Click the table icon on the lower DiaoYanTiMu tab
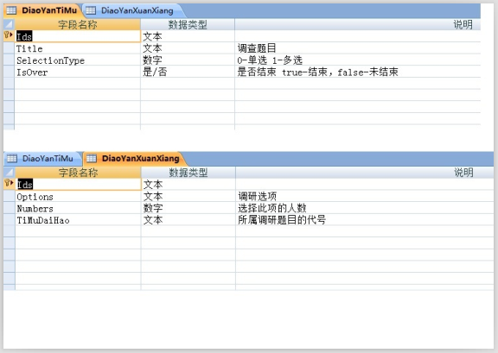Viewport: 498px width, 353px height. click(x=12, y=158)
